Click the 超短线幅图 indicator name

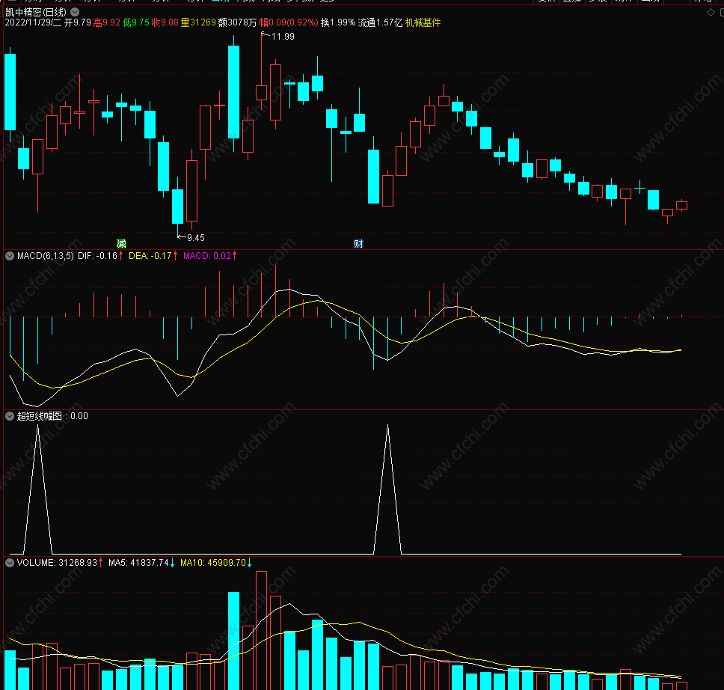(39, 416)
